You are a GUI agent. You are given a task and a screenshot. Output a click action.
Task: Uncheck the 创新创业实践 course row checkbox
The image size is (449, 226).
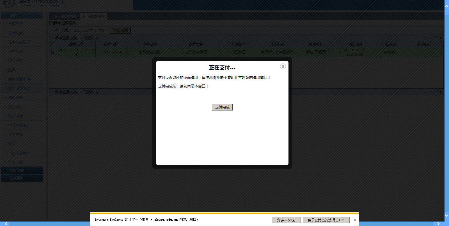point(53,52)
